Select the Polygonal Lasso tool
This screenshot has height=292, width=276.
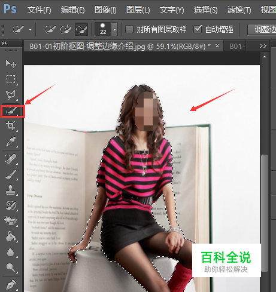pos(11,95)
